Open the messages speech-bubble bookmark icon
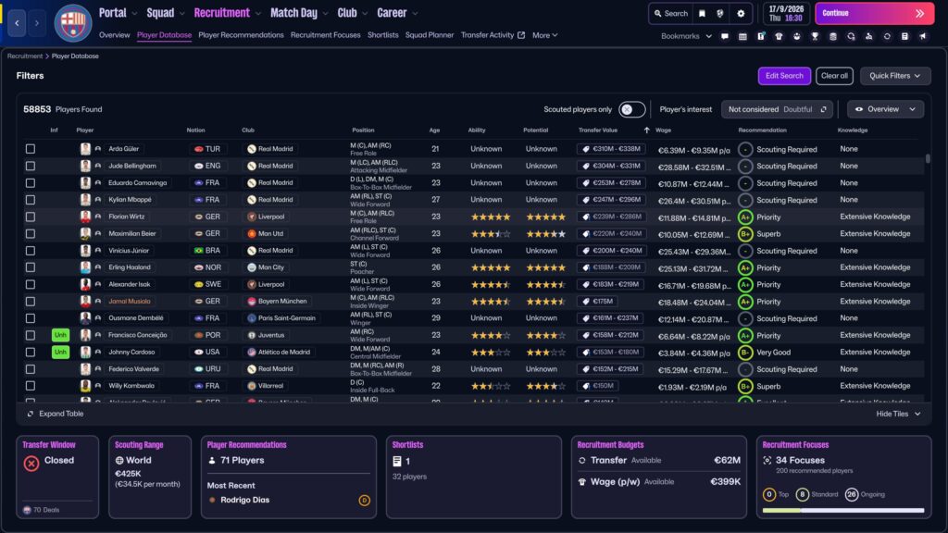 click(x=724, y=36)
